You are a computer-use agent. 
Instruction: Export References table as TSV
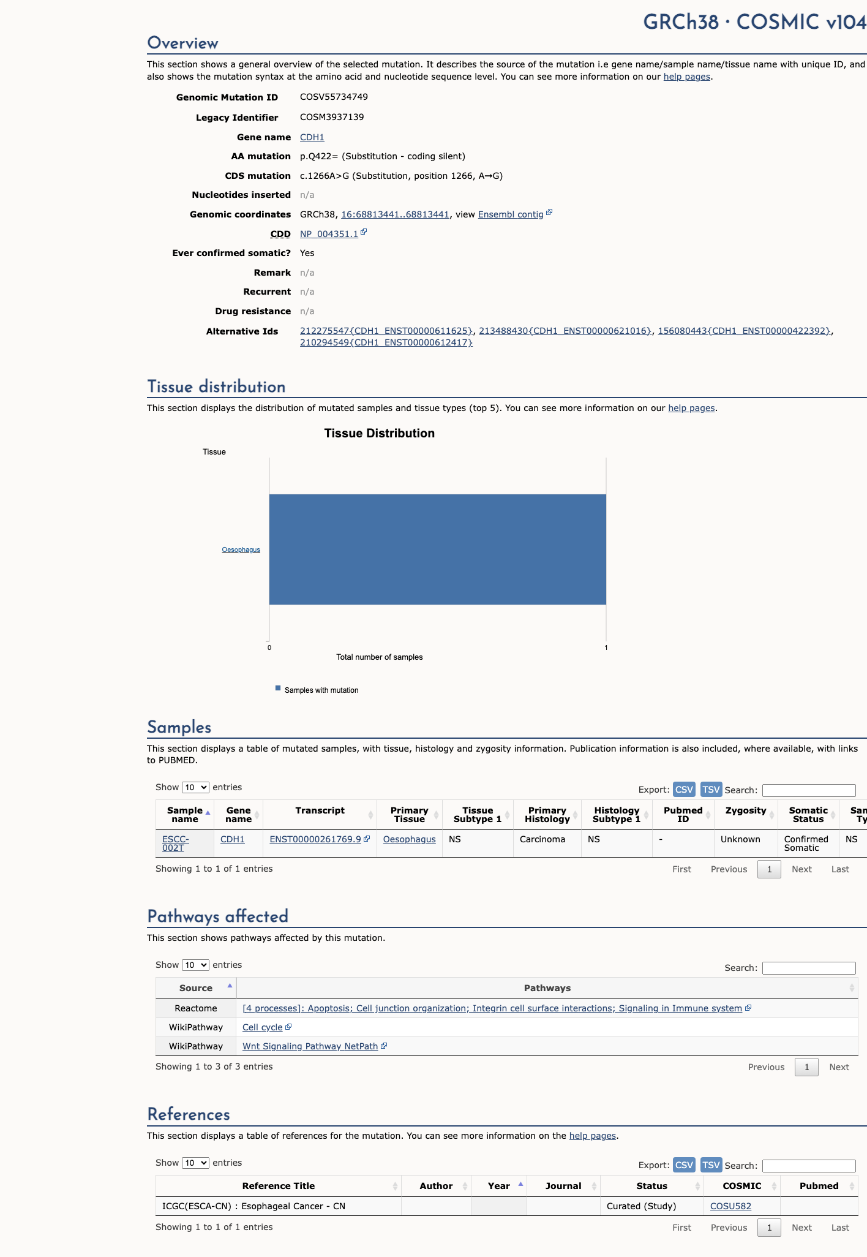click(x=711, y=1165)
